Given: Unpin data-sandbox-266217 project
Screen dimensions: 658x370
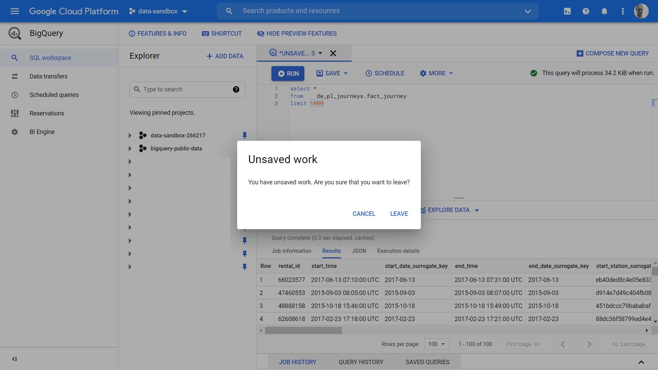Looking at the screenshot, I should tap(245, 135).
